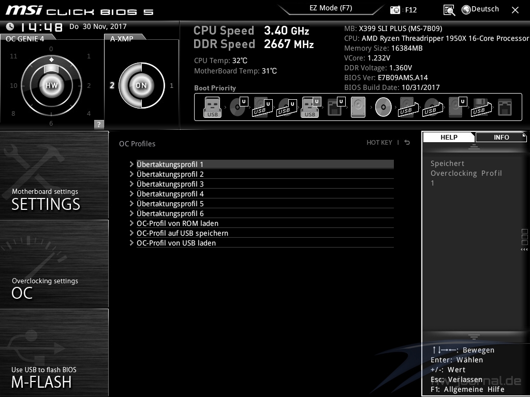530x397 pixels.
Task: Open the question mark help under OC Genie
Action: coord(99,124)
